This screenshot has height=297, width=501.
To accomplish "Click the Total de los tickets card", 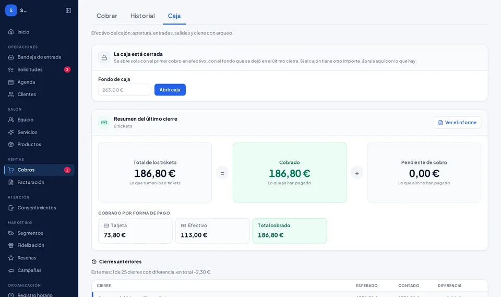I will pos(155,172).
